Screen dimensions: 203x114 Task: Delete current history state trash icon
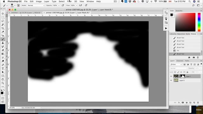(198, 57)
